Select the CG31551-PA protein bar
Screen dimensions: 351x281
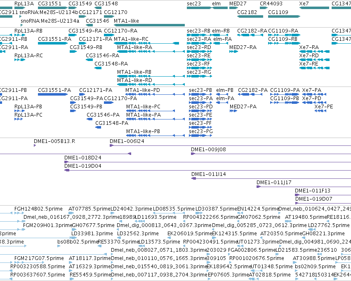pos(53,94)
